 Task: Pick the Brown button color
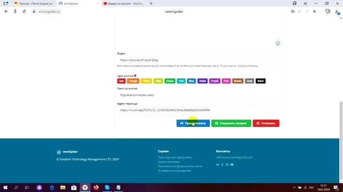click(238, 81)
